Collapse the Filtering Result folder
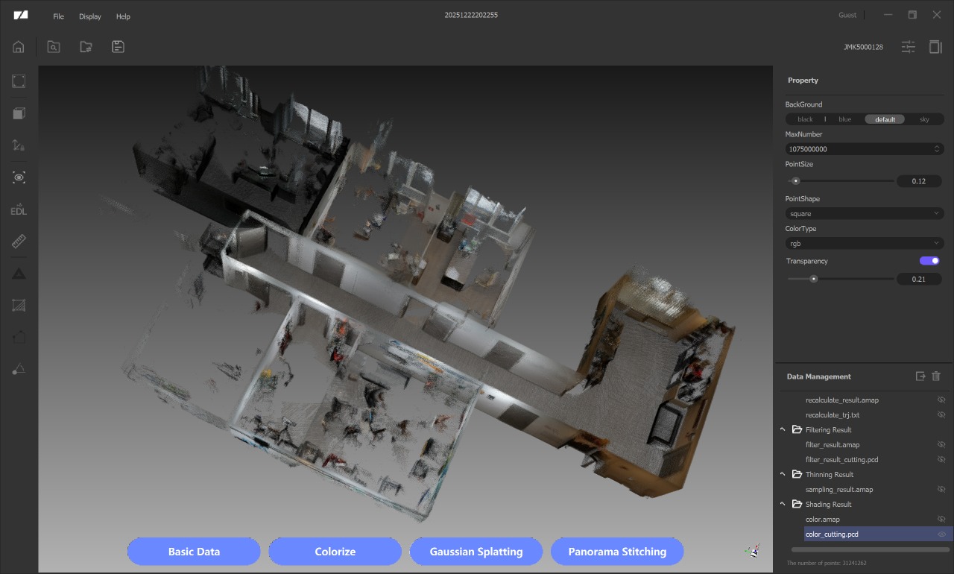The height and width of the screenshot is (574, 954). click(x=783, y=430)
